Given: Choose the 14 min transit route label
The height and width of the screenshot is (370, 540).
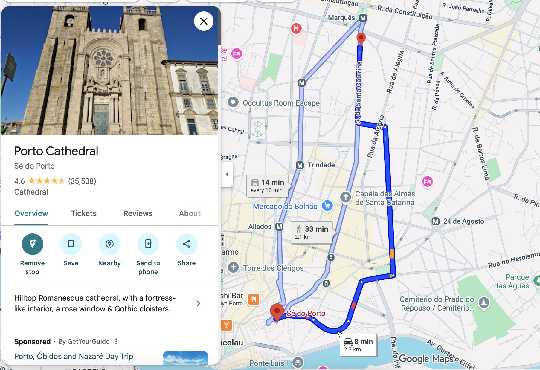Looking at the screenshot, I should coord(267,186).
